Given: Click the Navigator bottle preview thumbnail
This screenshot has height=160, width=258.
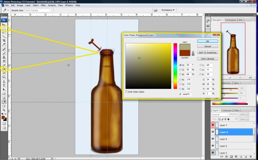Looking at the screenshot, I should [x=233, y=49].
